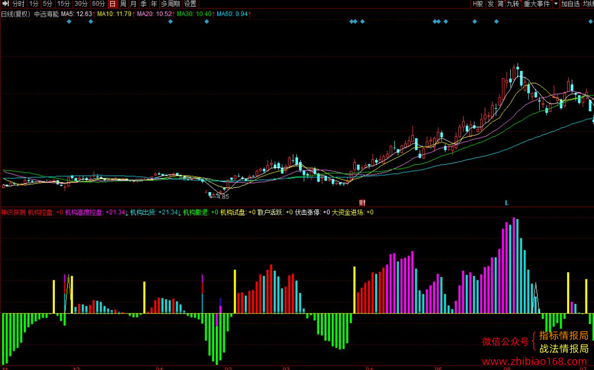Click the 日线(复权) chart label
594x370 pixels.
pyautogui.click(x=15, y=14)
